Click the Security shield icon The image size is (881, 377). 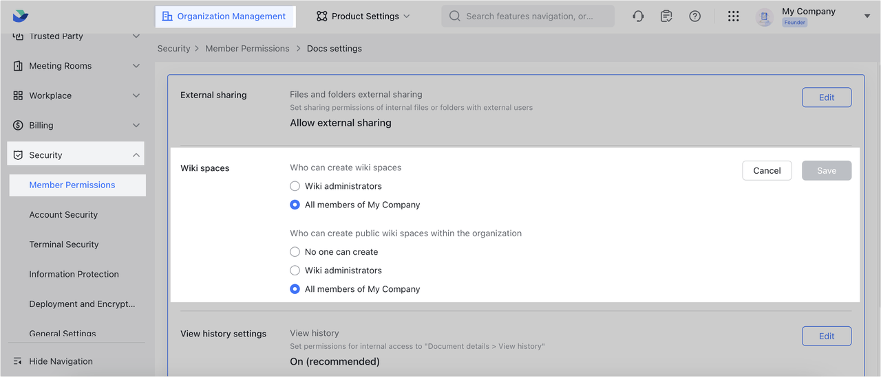(x=18, y=155)
